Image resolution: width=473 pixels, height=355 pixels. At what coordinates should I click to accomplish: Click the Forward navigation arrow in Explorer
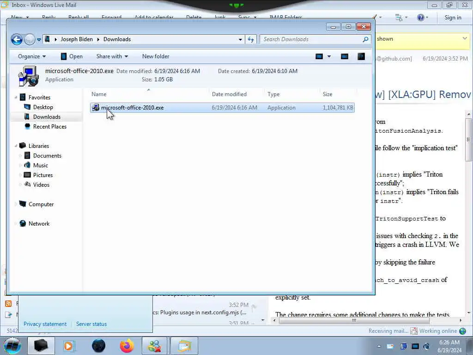tap(30, 39)
